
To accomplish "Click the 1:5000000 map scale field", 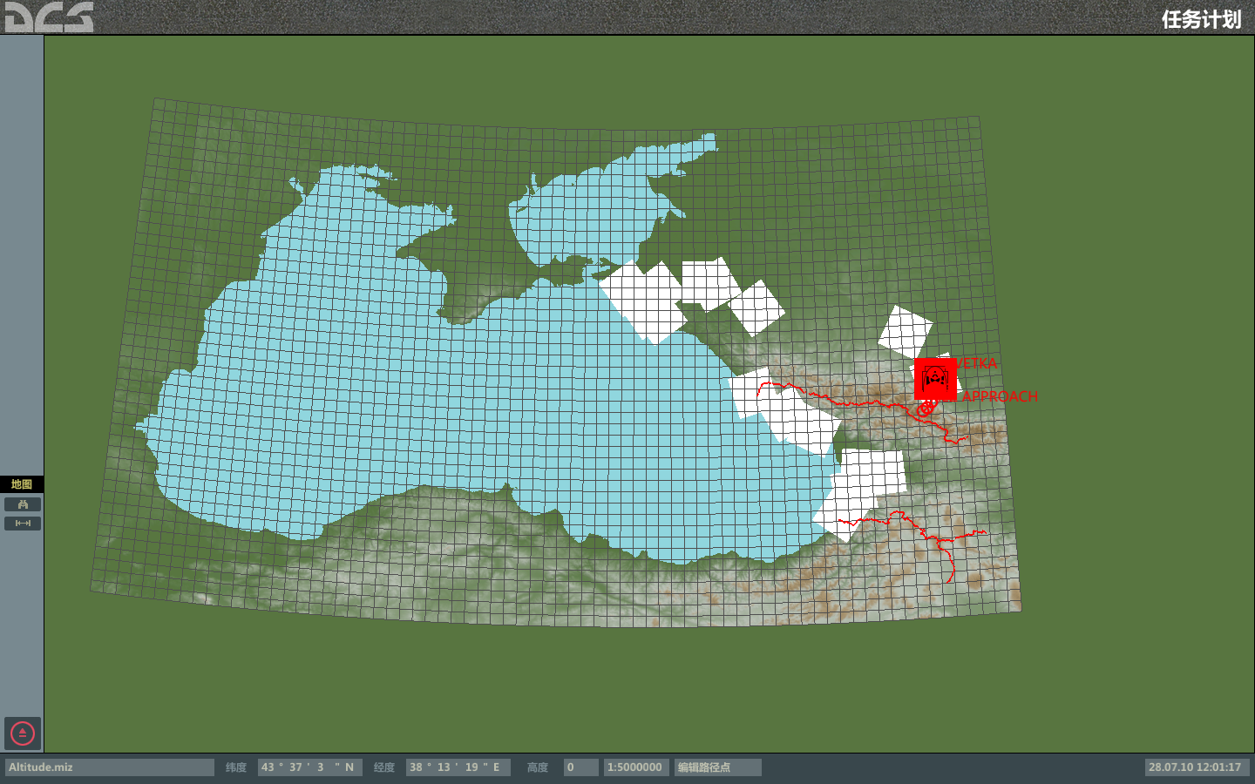I will click(x=635, y=767).
